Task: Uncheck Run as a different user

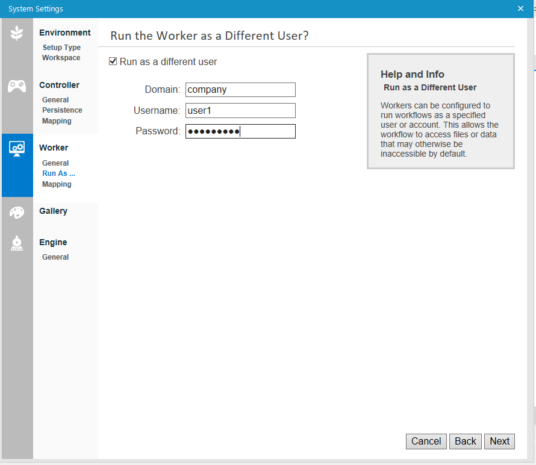Action: click(113, 61)
